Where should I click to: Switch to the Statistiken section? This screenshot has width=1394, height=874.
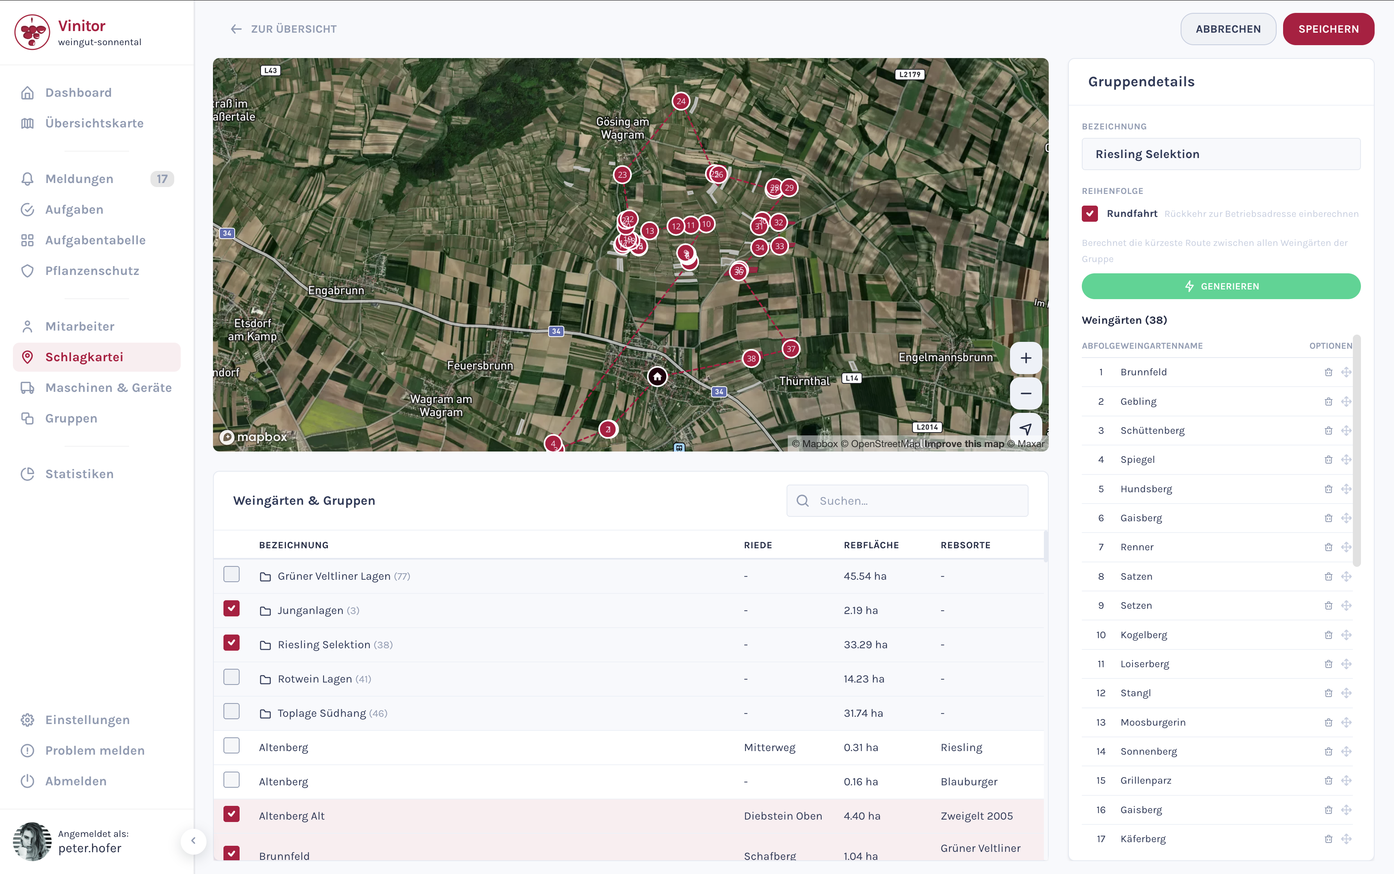coord(79,473)
